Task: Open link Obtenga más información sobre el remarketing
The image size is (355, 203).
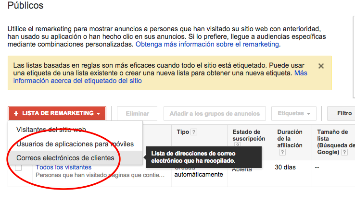Action: click(207, 44)
